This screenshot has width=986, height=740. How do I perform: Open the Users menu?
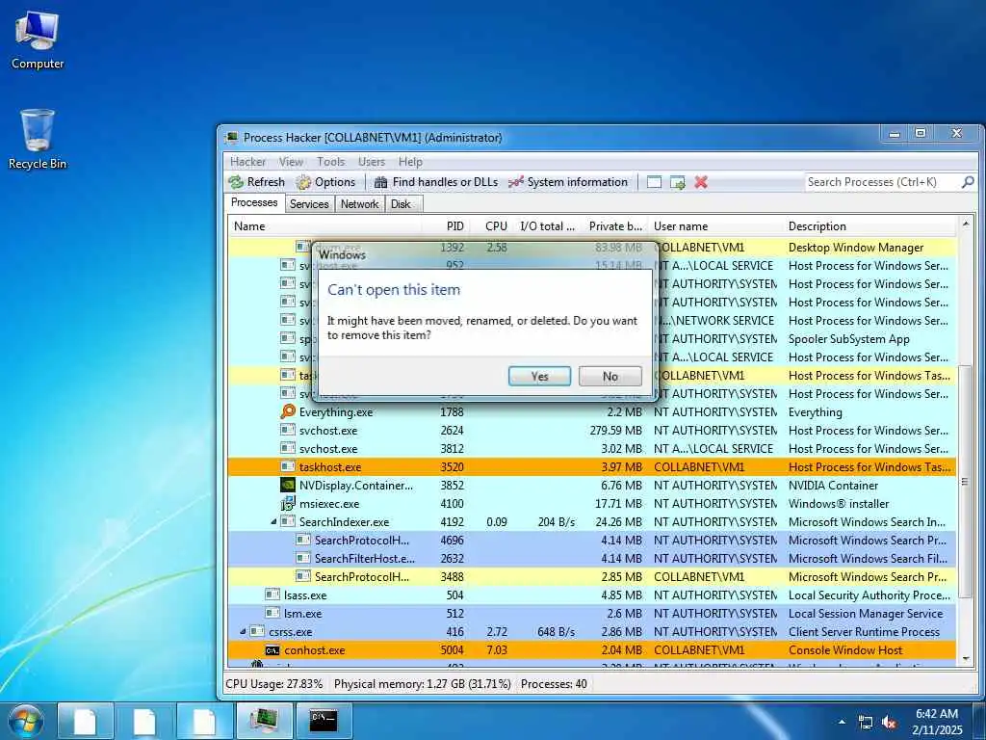tap(372, 162)
